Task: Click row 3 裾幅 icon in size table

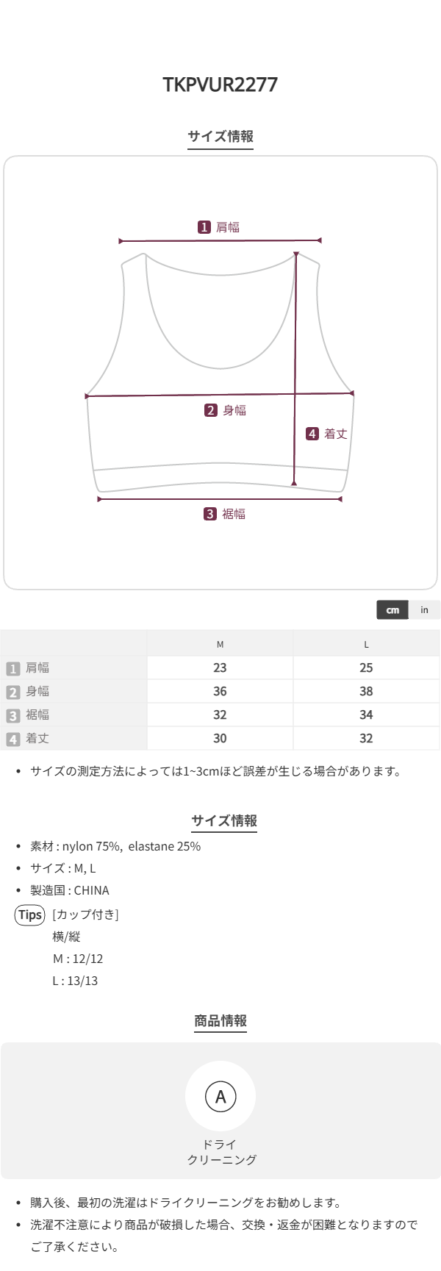Action: click(x=12, y=715)
